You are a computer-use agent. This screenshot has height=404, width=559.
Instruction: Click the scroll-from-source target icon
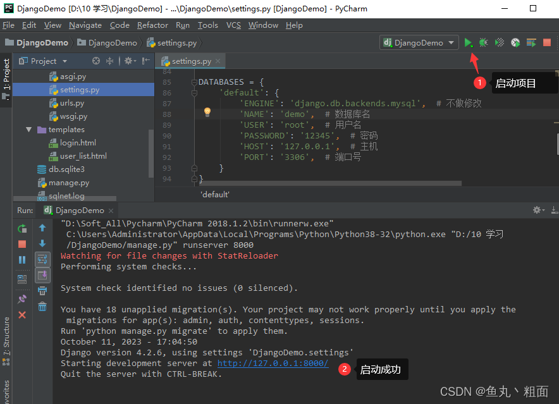pos(96,61)
